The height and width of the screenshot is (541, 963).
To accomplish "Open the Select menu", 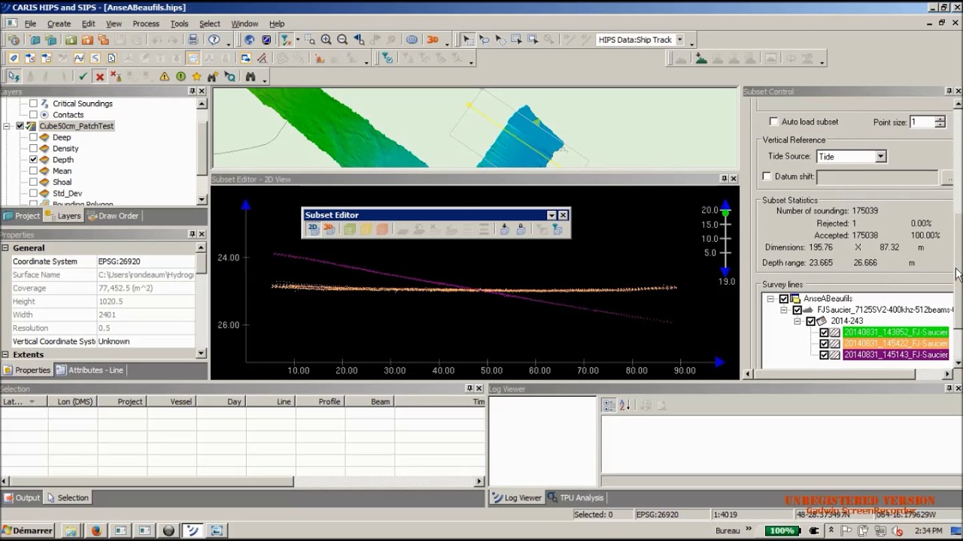I will 210,23.
